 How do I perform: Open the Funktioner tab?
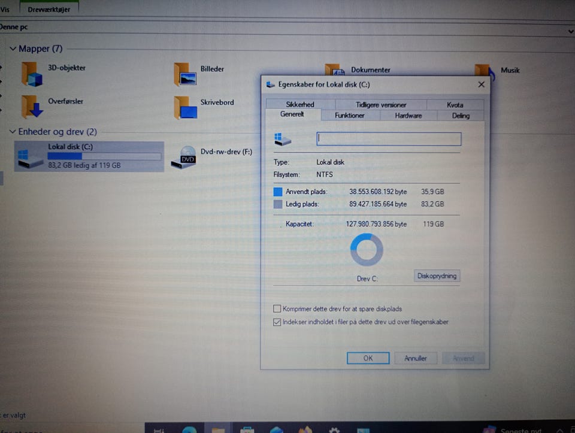click(349, 116)
